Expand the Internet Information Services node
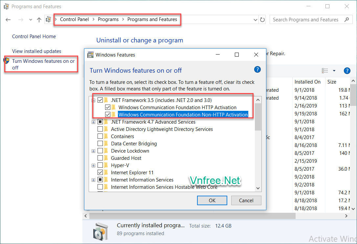The height and width of the screenshot is (244, 357). coord(94,180)
